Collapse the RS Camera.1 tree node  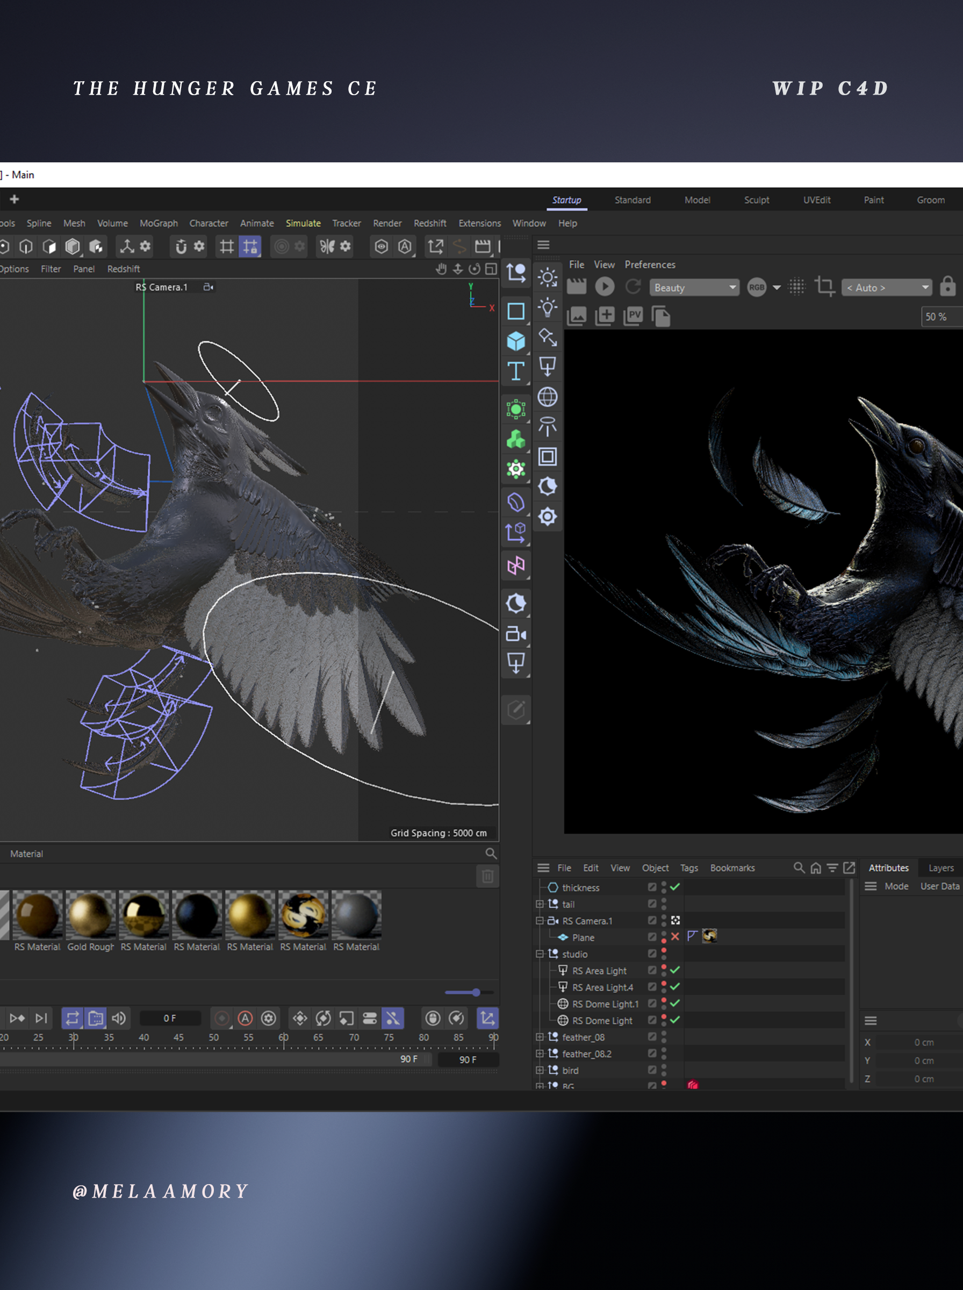(x=540, y=920)
